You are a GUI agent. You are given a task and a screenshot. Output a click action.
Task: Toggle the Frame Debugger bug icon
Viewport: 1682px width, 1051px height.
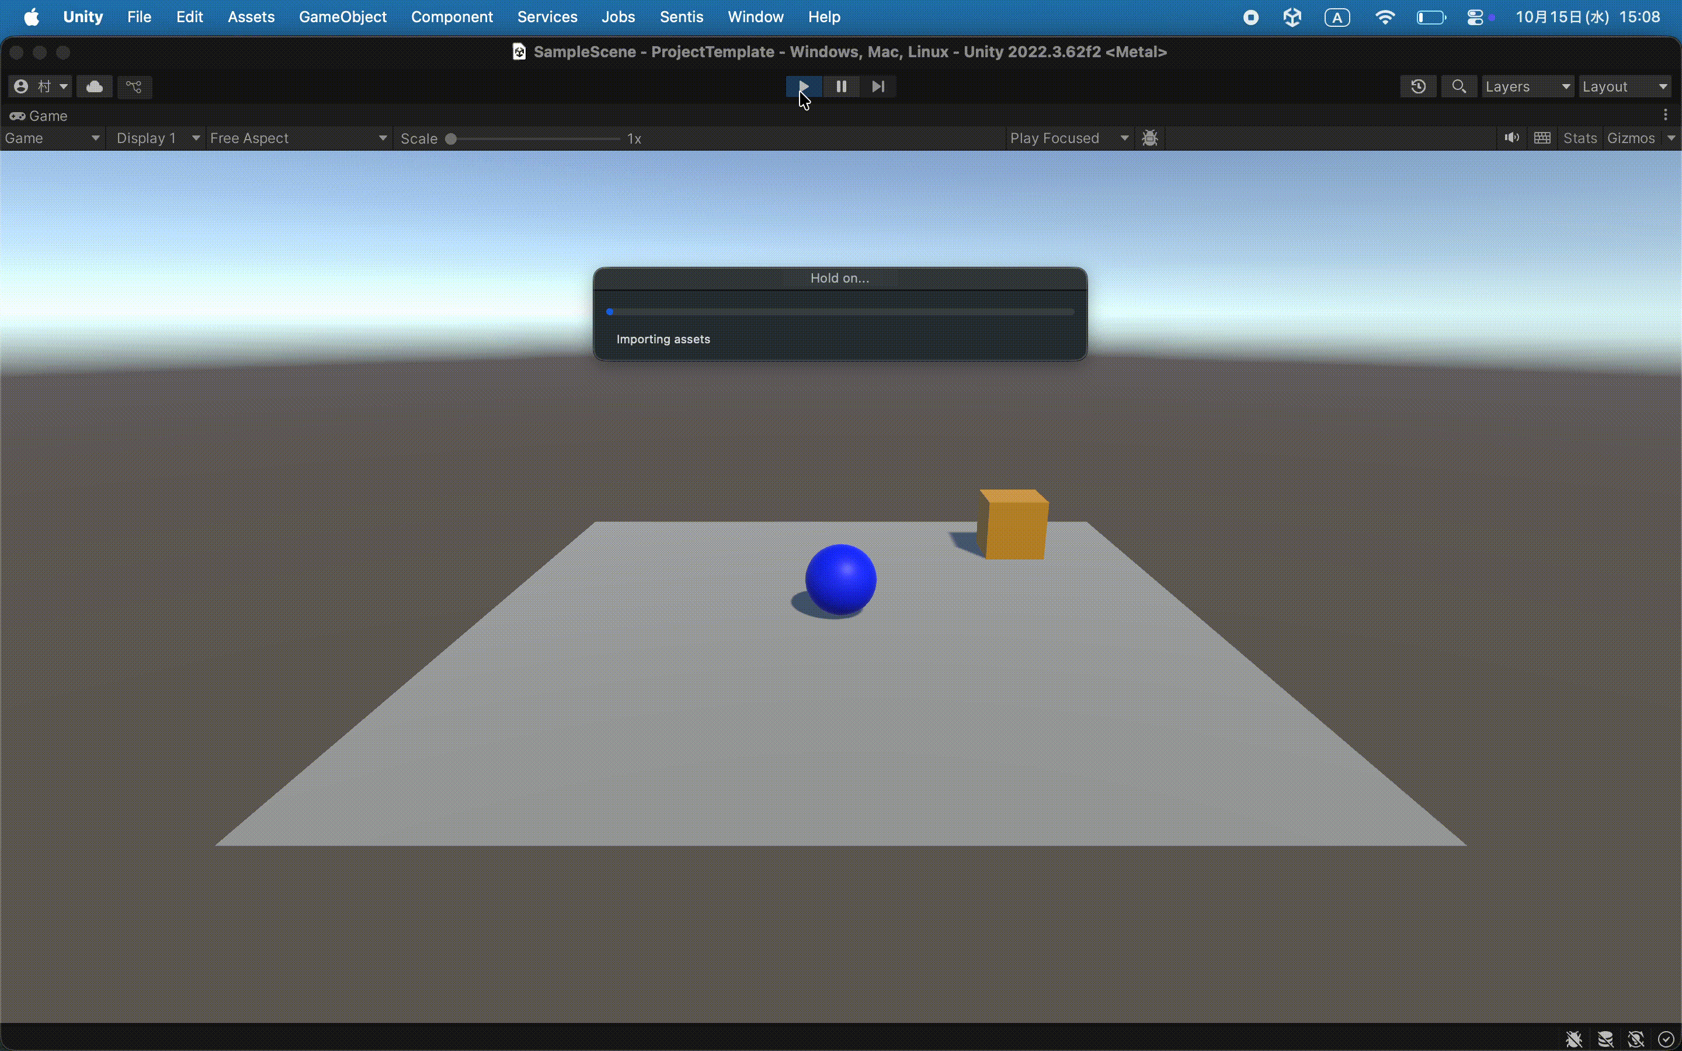click(1151, 138)
